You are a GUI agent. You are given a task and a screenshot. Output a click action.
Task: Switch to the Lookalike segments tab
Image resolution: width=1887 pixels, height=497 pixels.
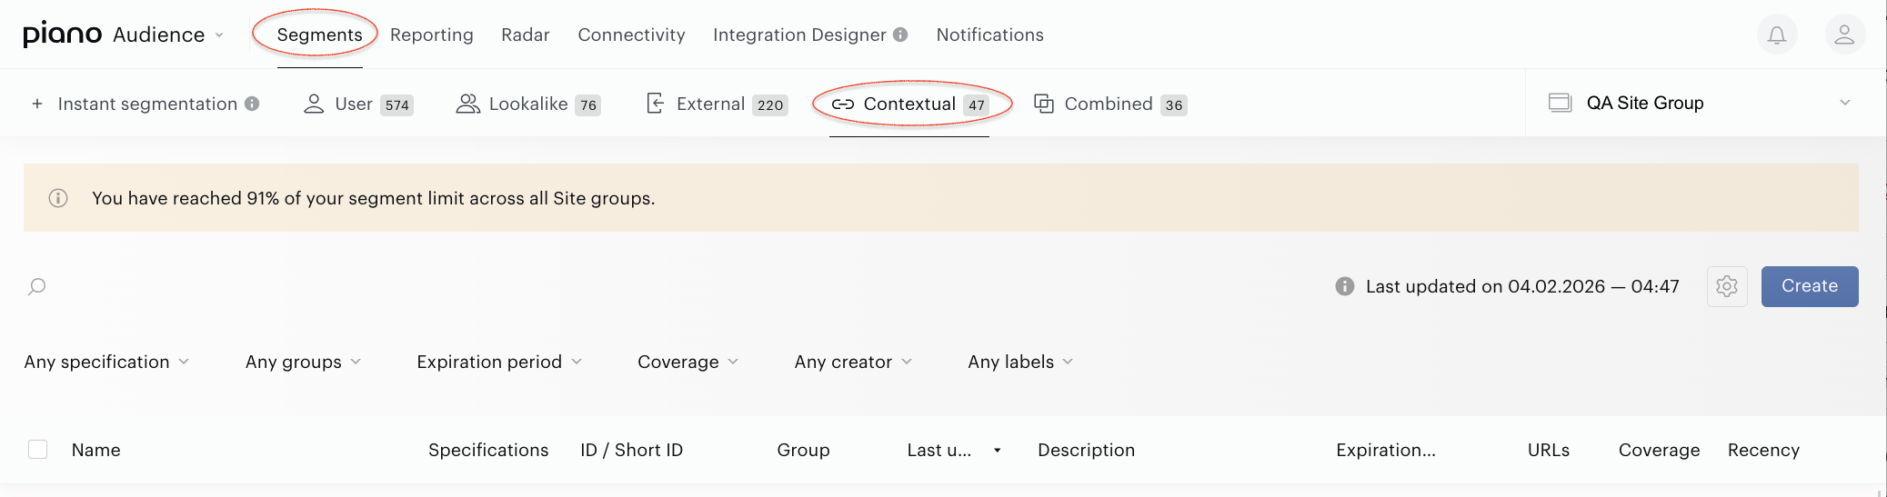coord(527,104)
